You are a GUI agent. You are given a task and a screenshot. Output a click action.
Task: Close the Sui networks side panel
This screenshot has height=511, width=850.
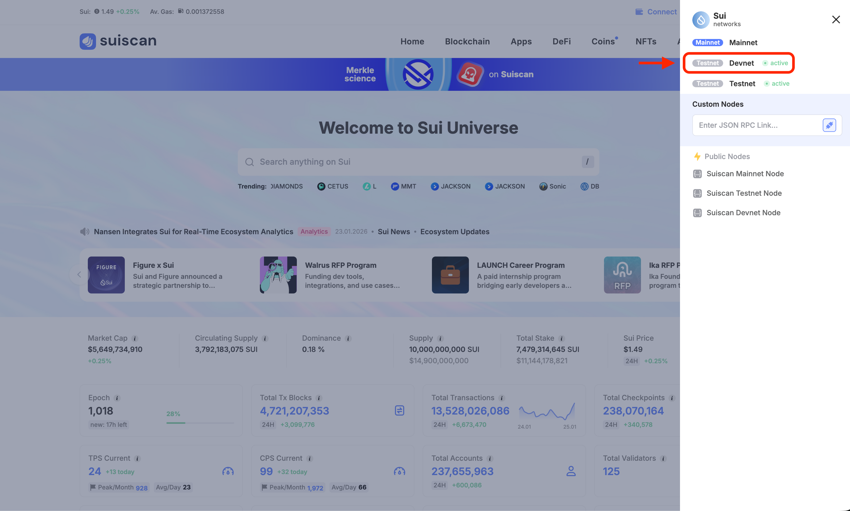point(836,20)
